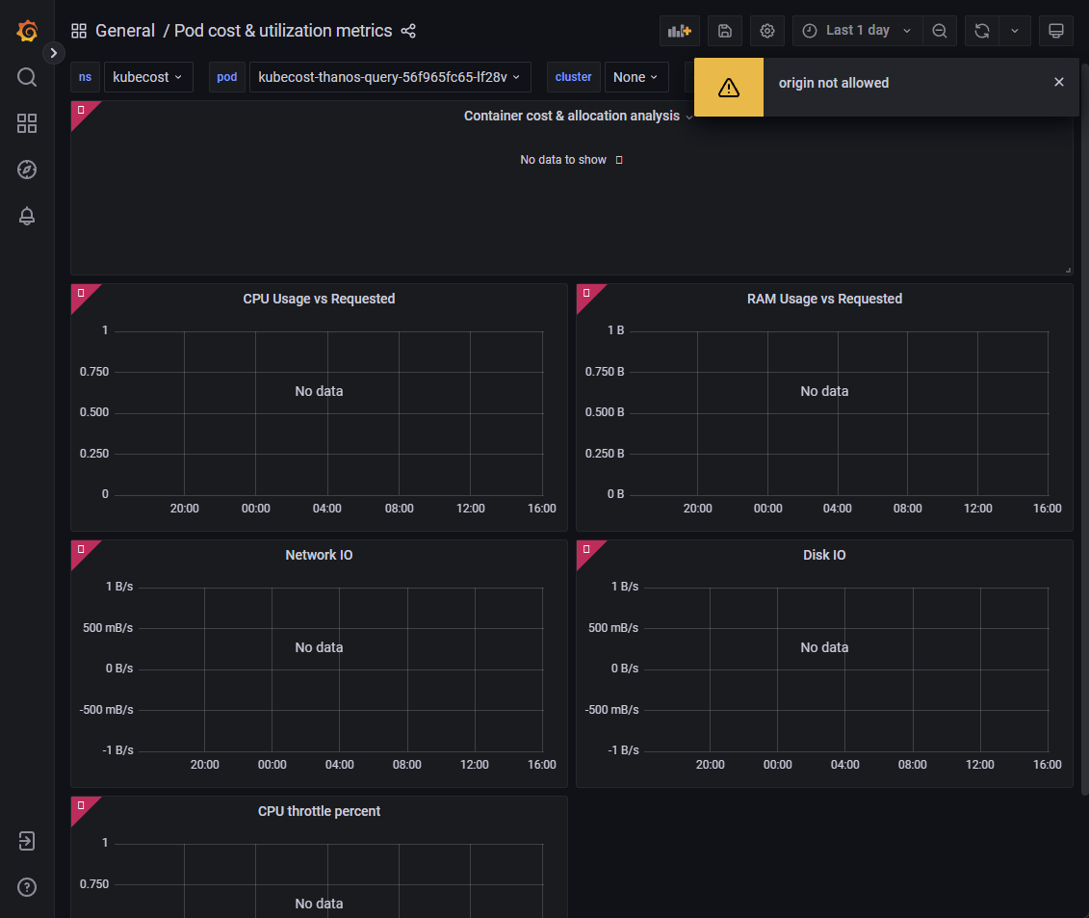
Task: Refresh the dashboard data
Action: pos(981,31)
